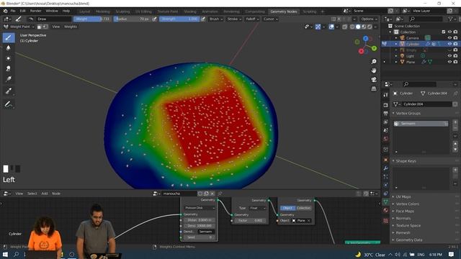Screen dimensions: 461x259
Task: Click the outliner search field
Action: (426, 19)
